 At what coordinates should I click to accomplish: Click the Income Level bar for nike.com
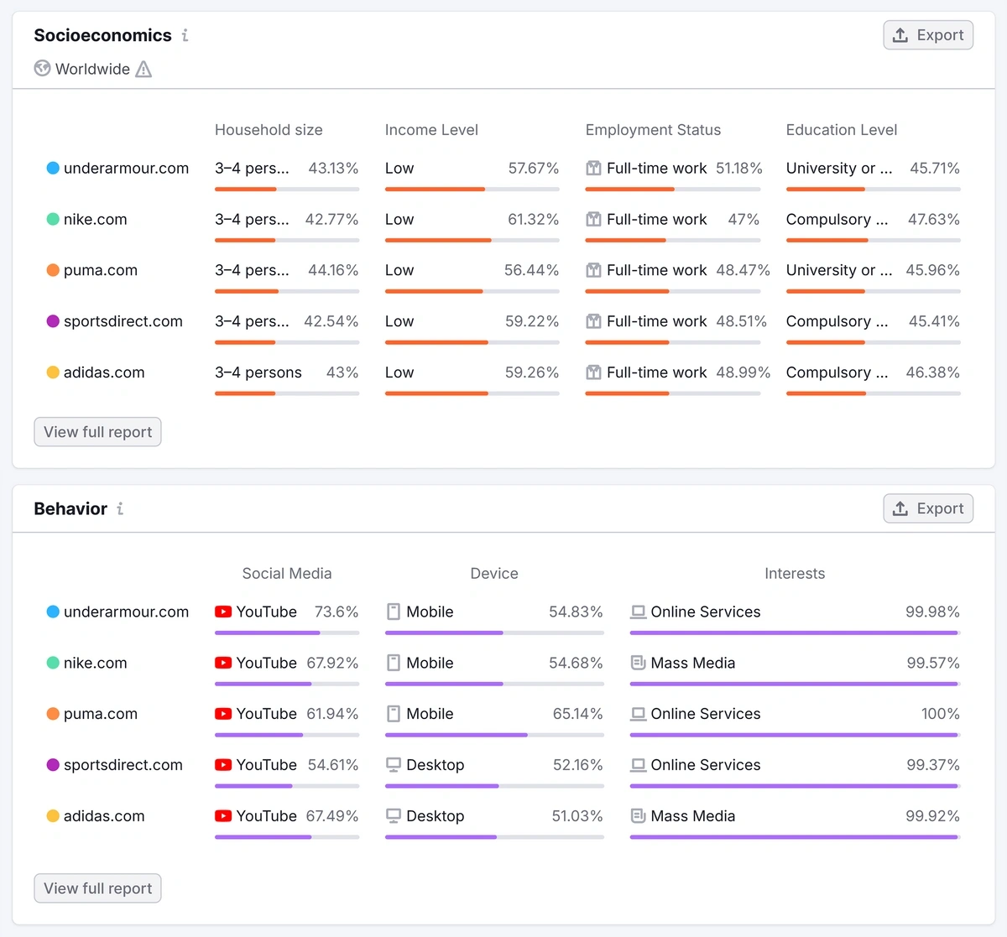click(472, 240)
